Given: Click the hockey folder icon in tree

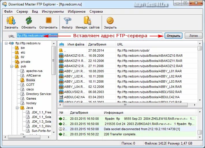Looking at the screenshot, I should click(x=23, y=103).
